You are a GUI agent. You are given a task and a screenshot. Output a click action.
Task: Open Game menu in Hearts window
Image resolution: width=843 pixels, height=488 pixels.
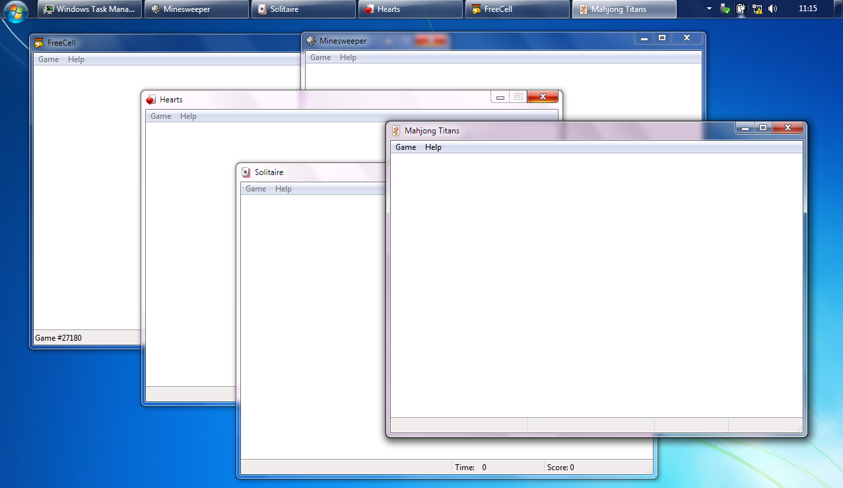coord(161,116)
